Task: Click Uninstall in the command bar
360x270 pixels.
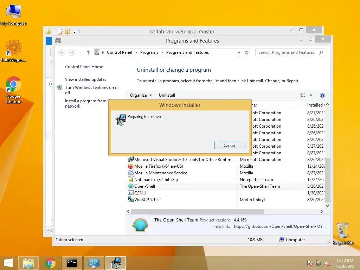Action: coord(167,95)
